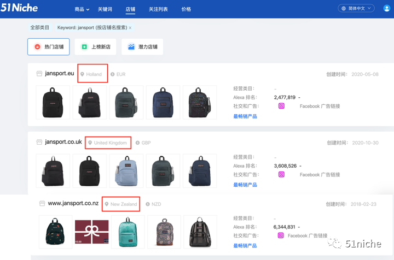Open the www.jansport.co.nz store name

click(73, 203)
